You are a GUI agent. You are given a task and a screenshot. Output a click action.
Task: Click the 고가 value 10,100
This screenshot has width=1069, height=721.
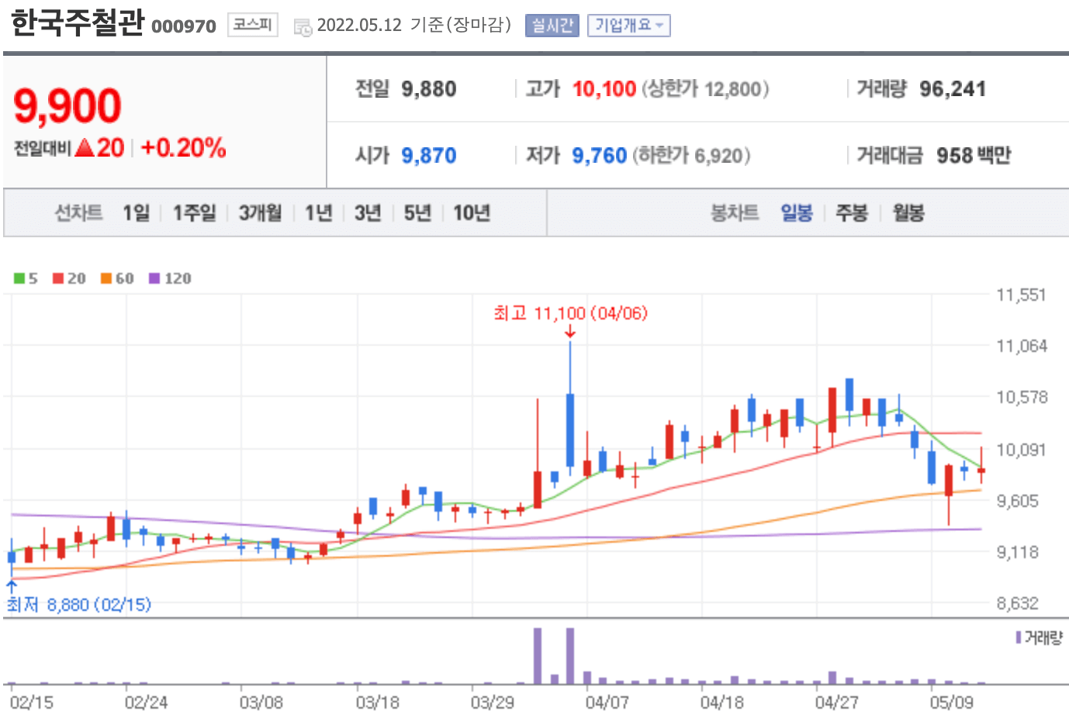coord(604,89)
